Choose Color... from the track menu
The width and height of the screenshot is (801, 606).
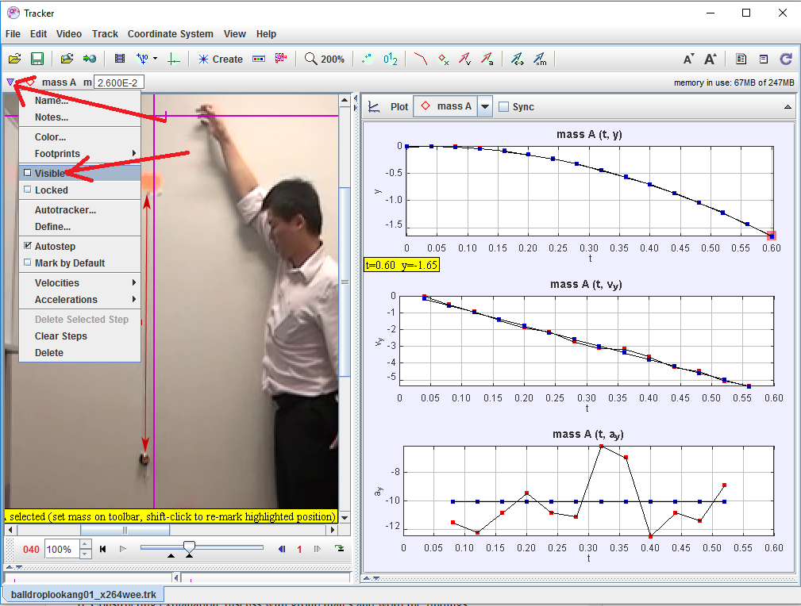click(x=79, y=136)
